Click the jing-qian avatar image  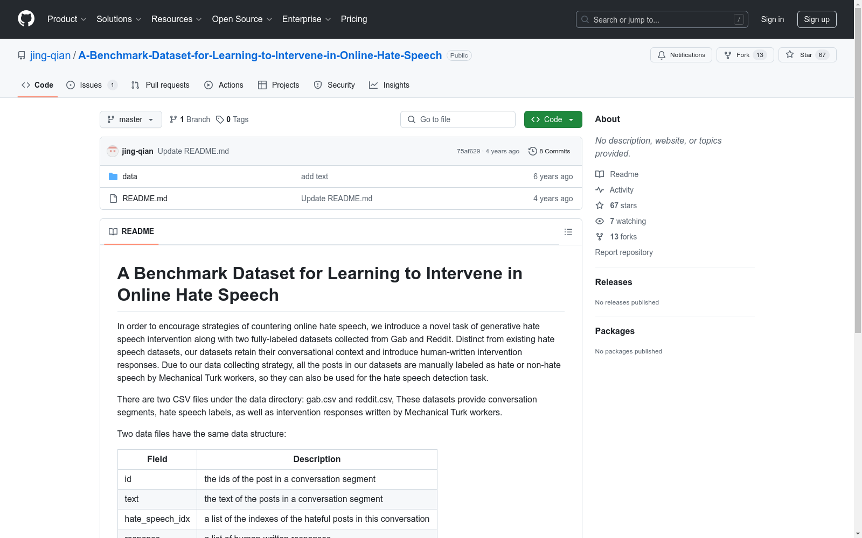coord(113,151)
